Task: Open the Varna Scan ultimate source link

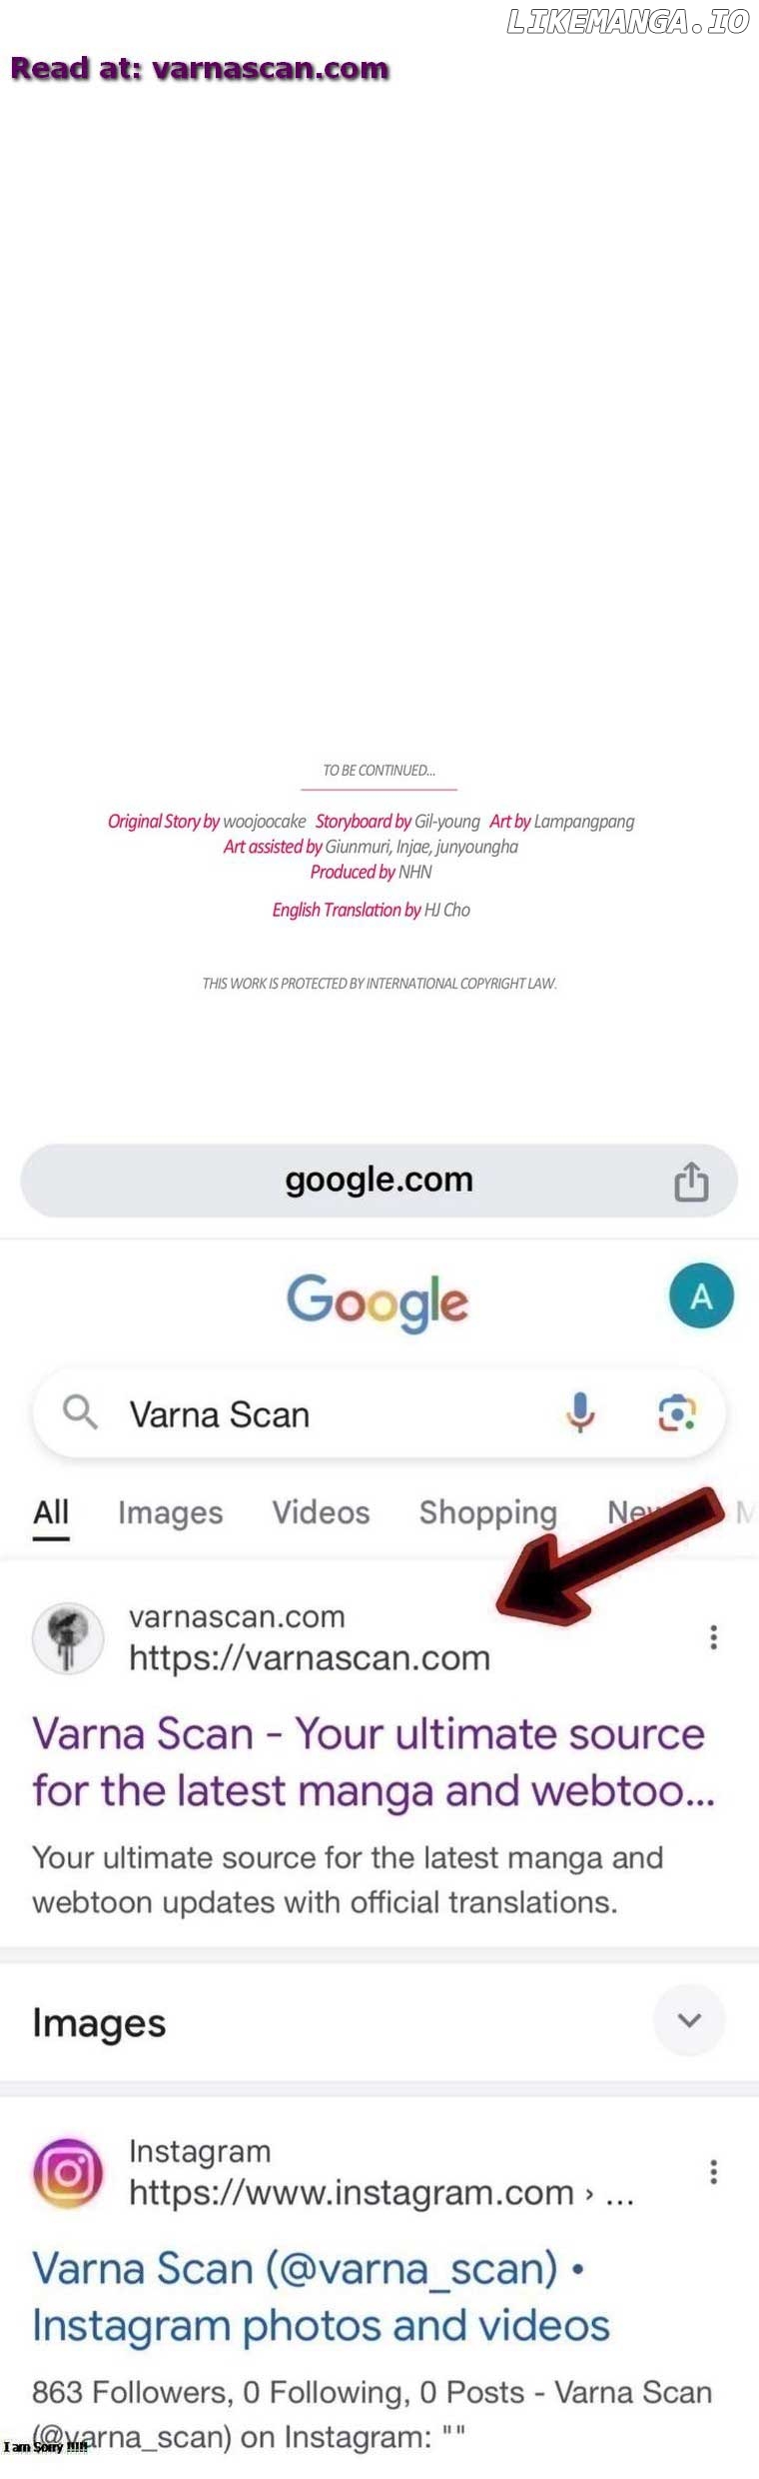Action: (374, 1761)
